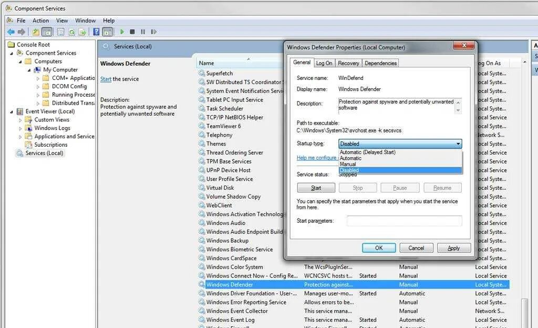Viewport: 538px width, 328px height.
Task: Switch to the Dependencies tab
Action: 380,63
